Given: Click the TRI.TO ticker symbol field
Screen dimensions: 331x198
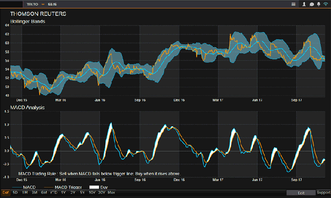Looking at the screenshot, I should pos(32,4).
